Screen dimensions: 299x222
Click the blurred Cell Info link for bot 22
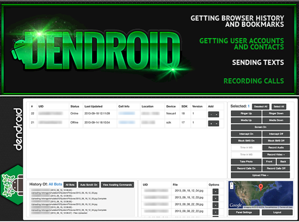coord(126,113)
